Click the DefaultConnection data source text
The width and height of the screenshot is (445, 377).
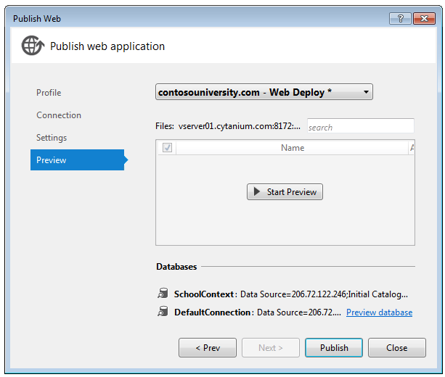click(x=299, y=312)
